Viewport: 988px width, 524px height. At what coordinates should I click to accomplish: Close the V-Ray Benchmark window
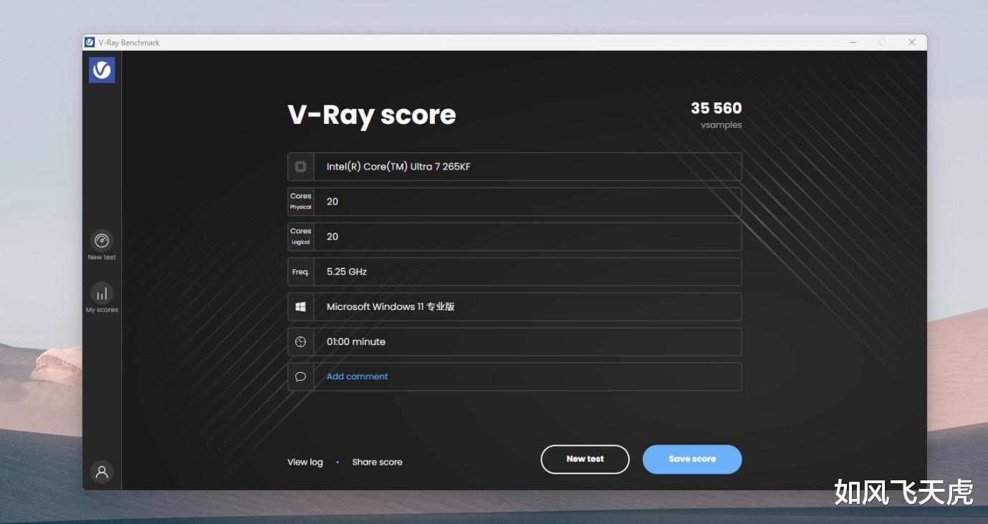(x=912, y=42)
